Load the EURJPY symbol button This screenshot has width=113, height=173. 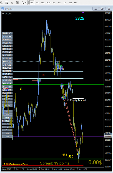pyautogui.click(x=7, y=74)
